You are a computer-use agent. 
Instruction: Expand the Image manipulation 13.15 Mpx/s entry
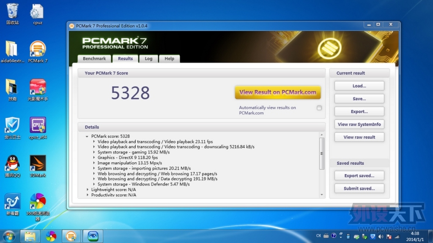(x=94, y=163)
